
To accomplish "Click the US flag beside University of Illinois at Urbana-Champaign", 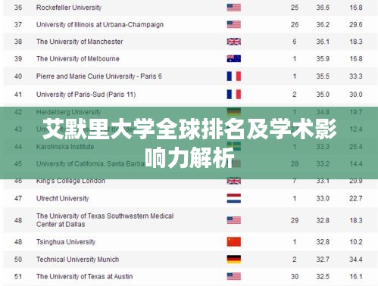I will click(233, 25).
